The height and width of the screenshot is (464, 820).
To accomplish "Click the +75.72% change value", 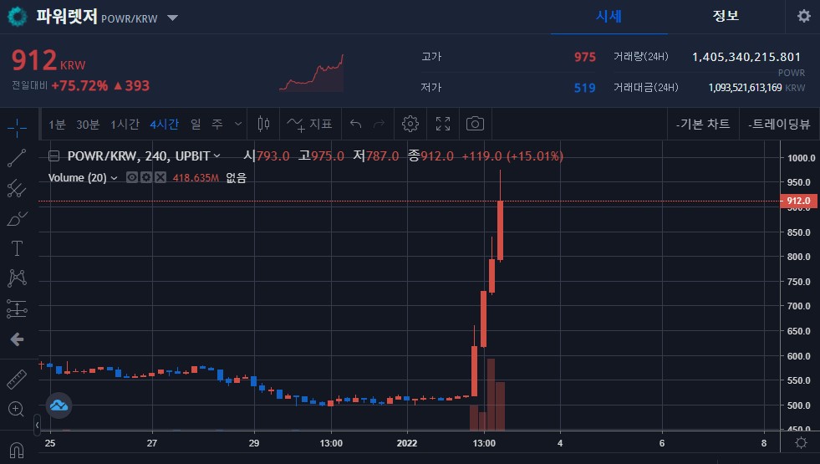I will pos(79,86).
